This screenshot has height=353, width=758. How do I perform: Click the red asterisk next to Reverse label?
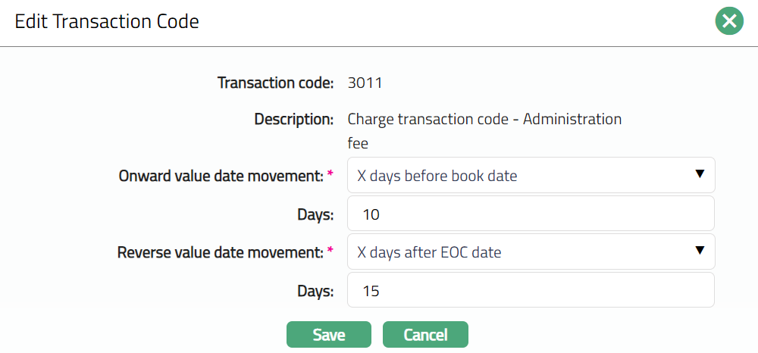point(330,251)
